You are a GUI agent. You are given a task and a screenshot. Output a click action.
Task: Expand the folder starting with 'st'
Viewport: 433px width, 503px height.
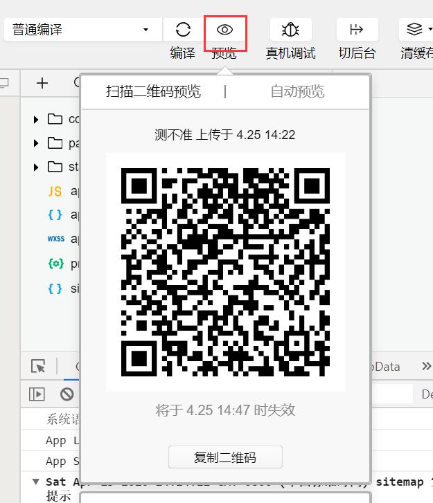(x=36, y=167)
